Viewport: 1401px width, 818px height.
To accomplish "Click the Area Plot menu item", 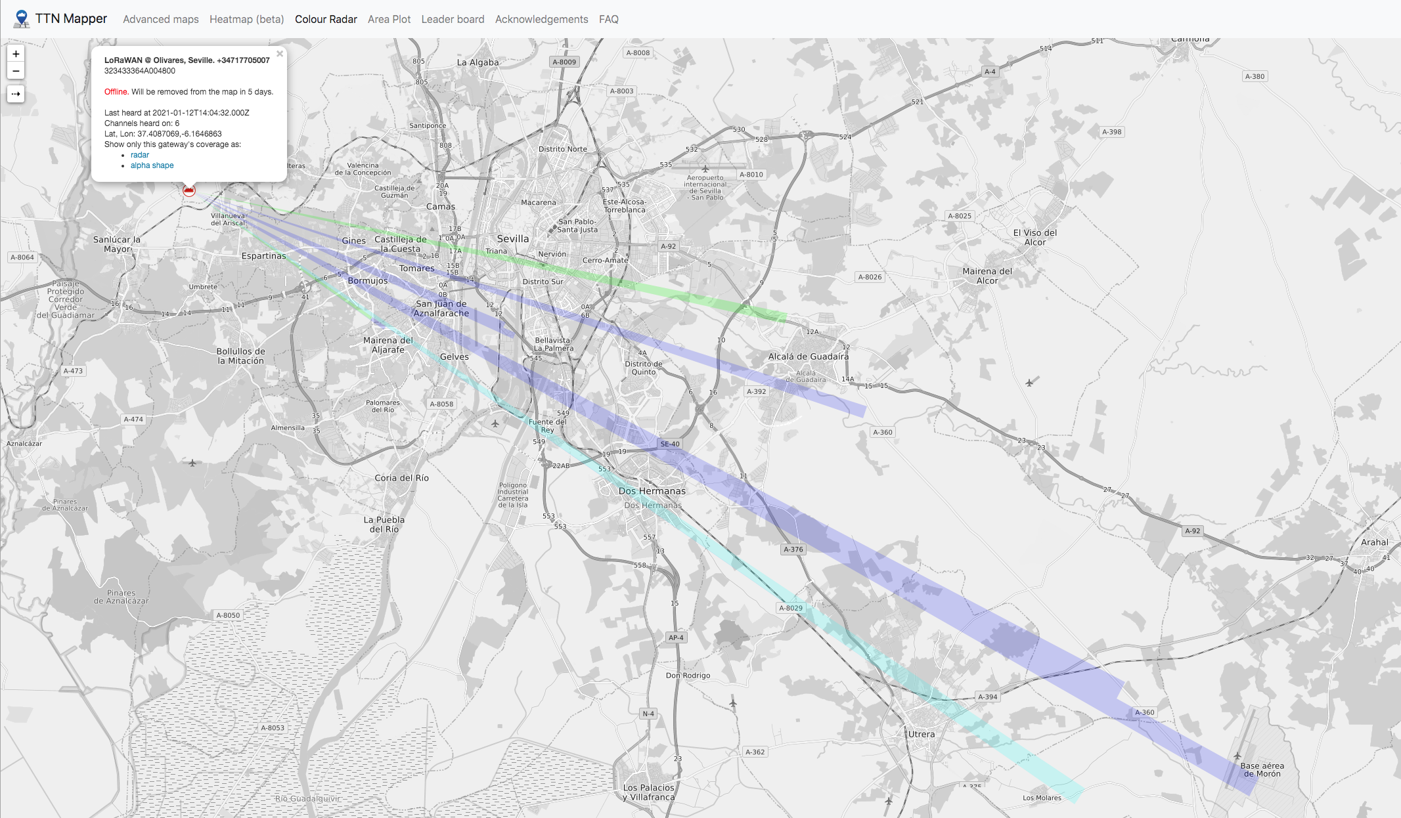I will tap(388, 18).
